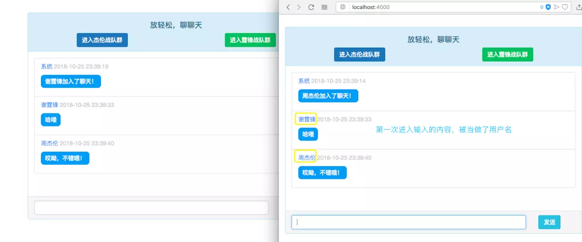Screen dimensions: 582x242
Task: Click the globe site-info icon in address bar
Action: coord(343,7)
